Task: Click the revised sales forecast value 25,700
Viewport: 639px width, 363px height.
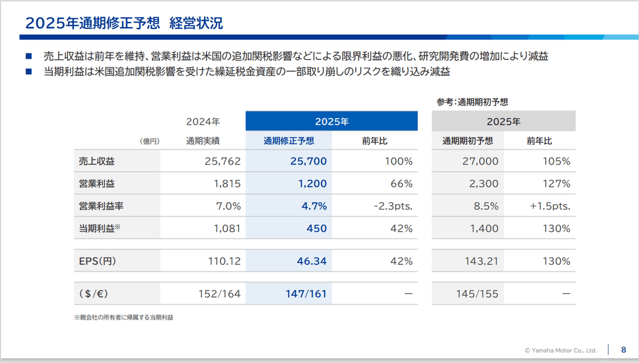Action: [x=308, y=161]
